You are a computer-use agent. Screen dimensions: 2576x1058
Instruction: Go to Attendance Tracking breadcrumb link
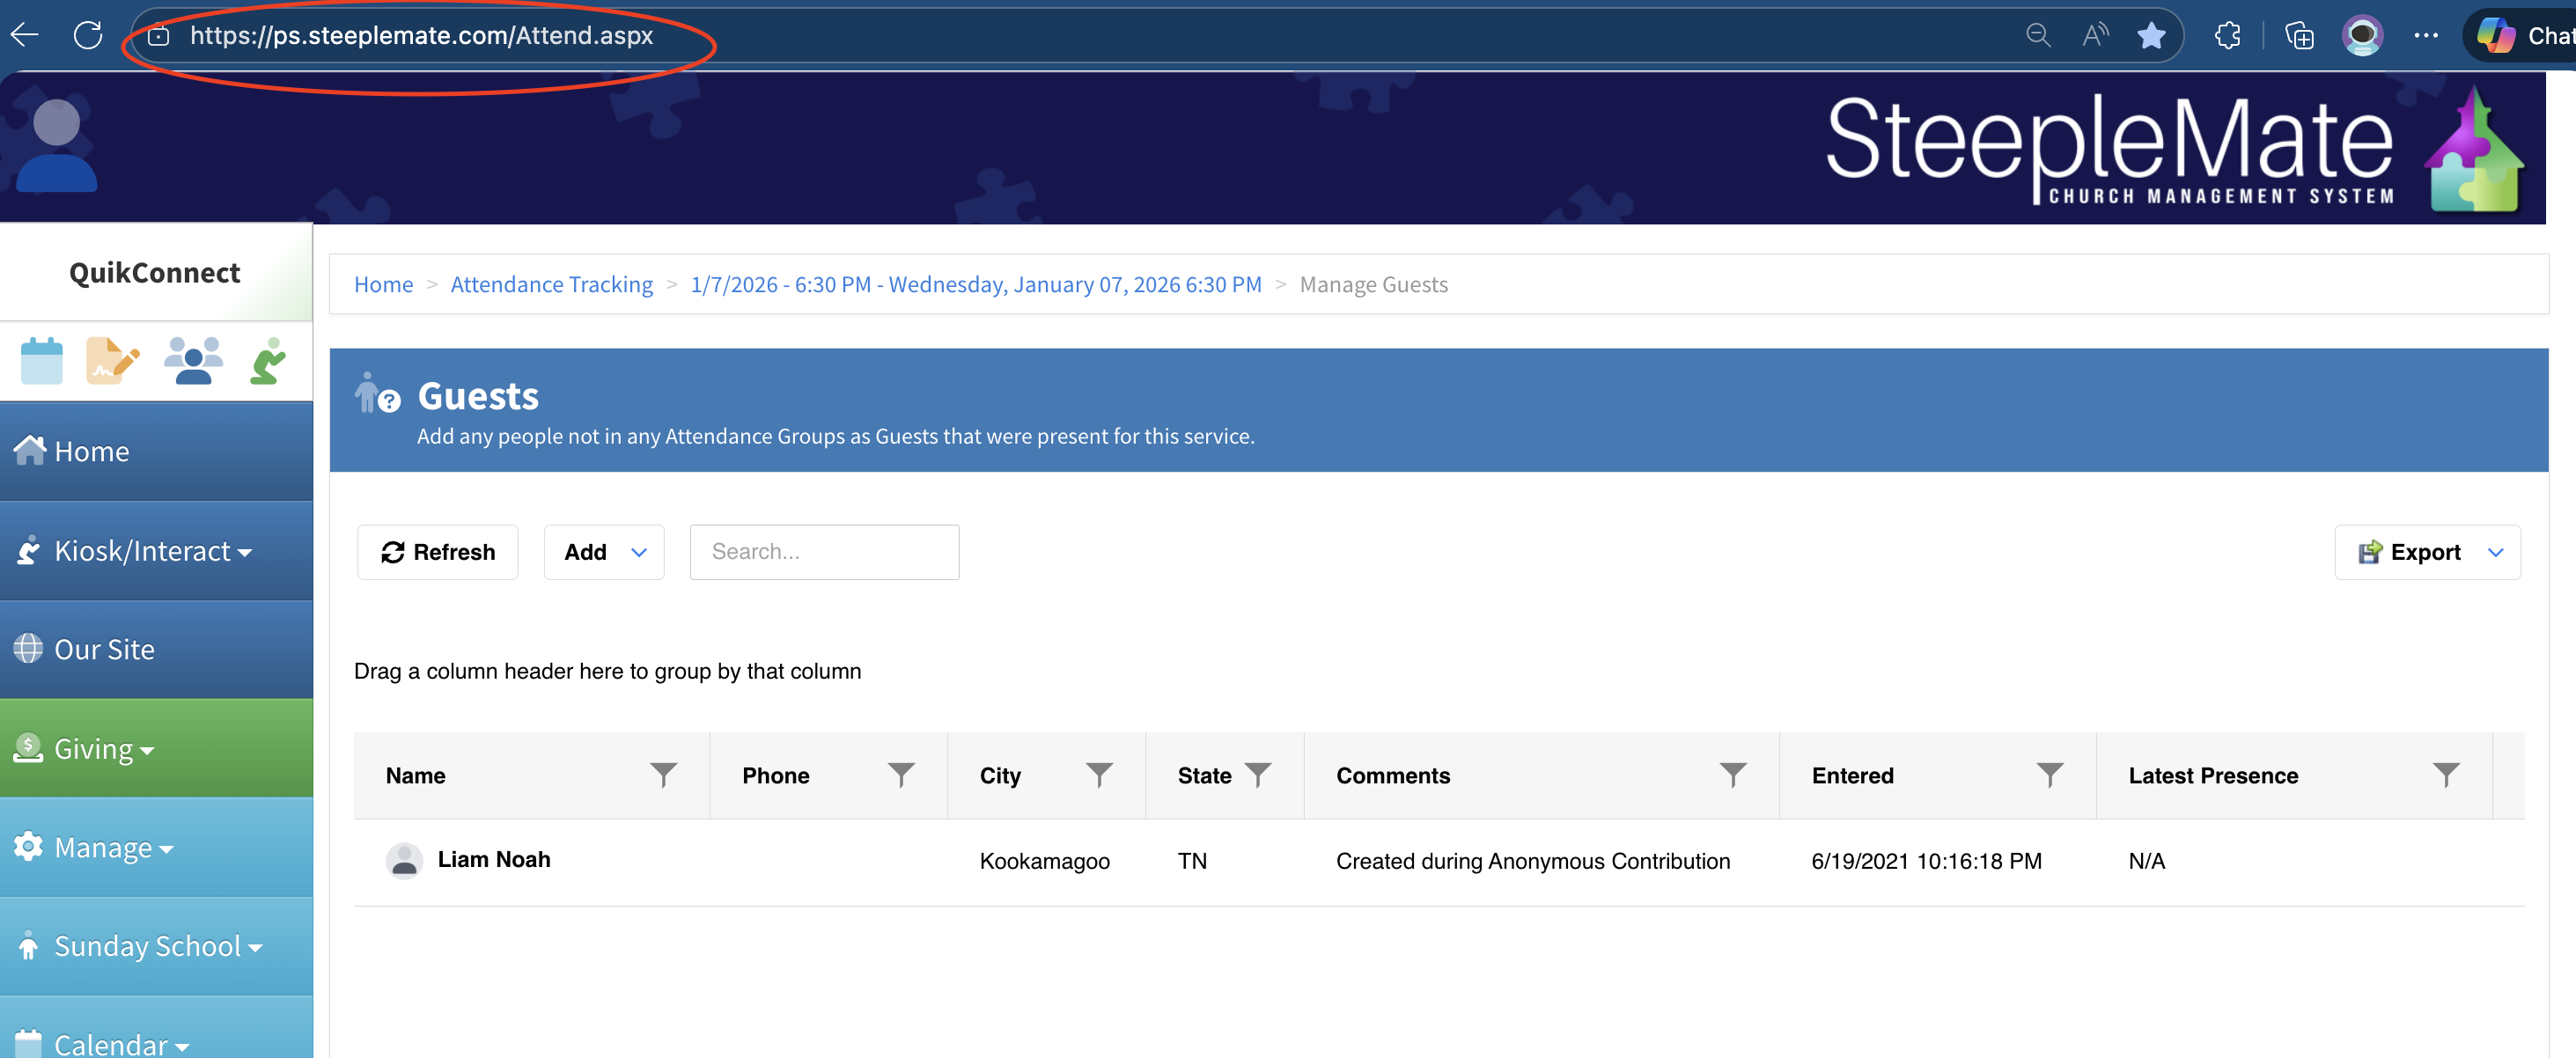[551, 285]
